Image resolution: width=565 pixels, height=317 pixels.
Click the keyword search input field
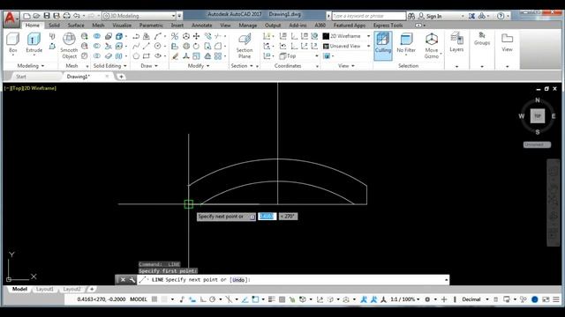coord(369,16)
